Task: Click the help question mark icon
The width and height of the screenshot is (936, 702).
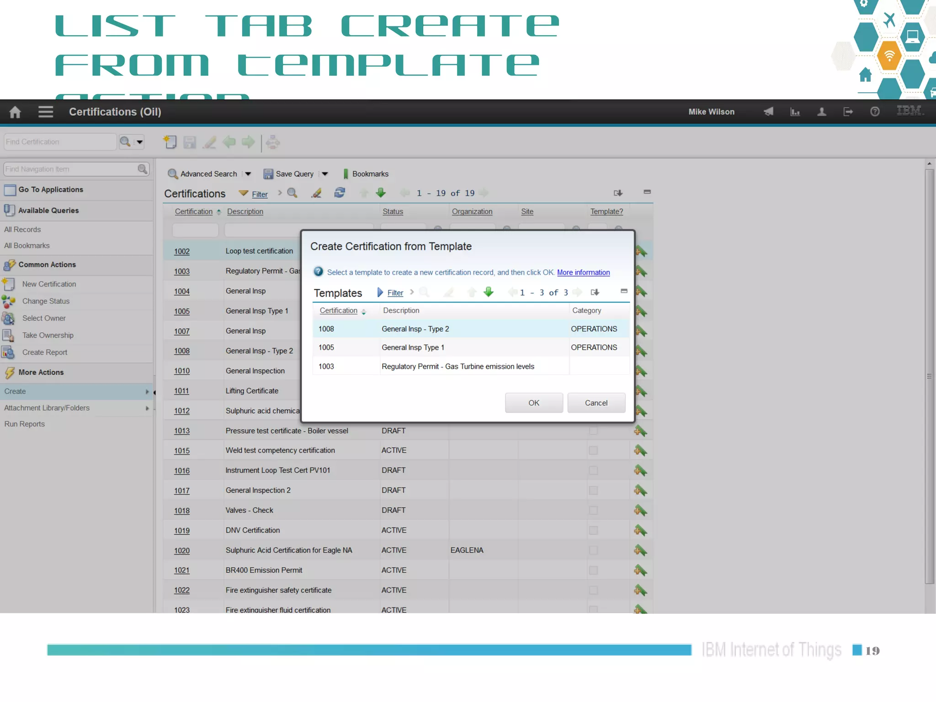Action: coord(875,112)
